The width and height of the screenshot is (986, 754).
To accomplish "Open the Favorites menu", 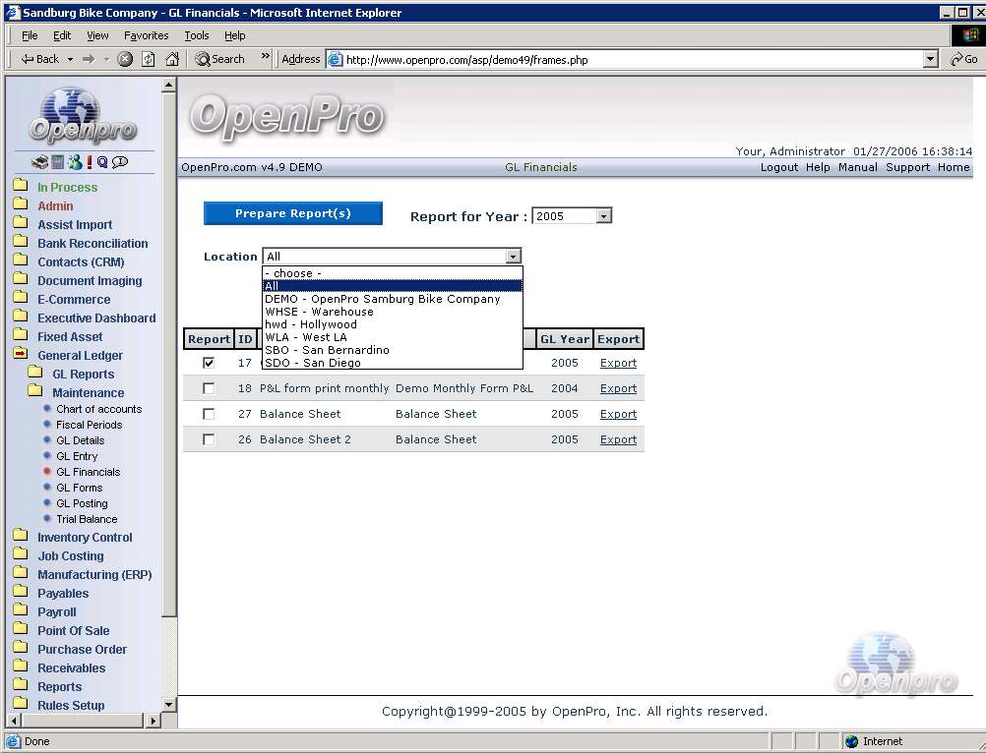I will point(146,35).
